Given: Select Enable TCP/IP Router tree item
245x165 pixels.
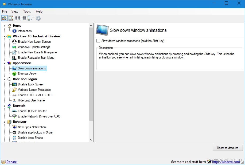Looking at the screenshot, I should tap(32, 111).
